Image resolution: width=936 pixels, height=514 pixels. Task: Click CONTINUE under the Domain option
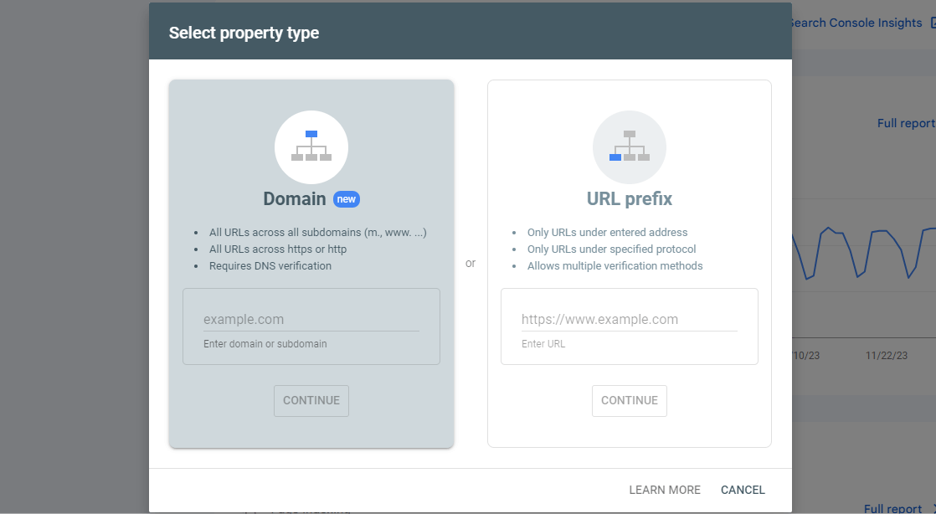coord(311,401)
